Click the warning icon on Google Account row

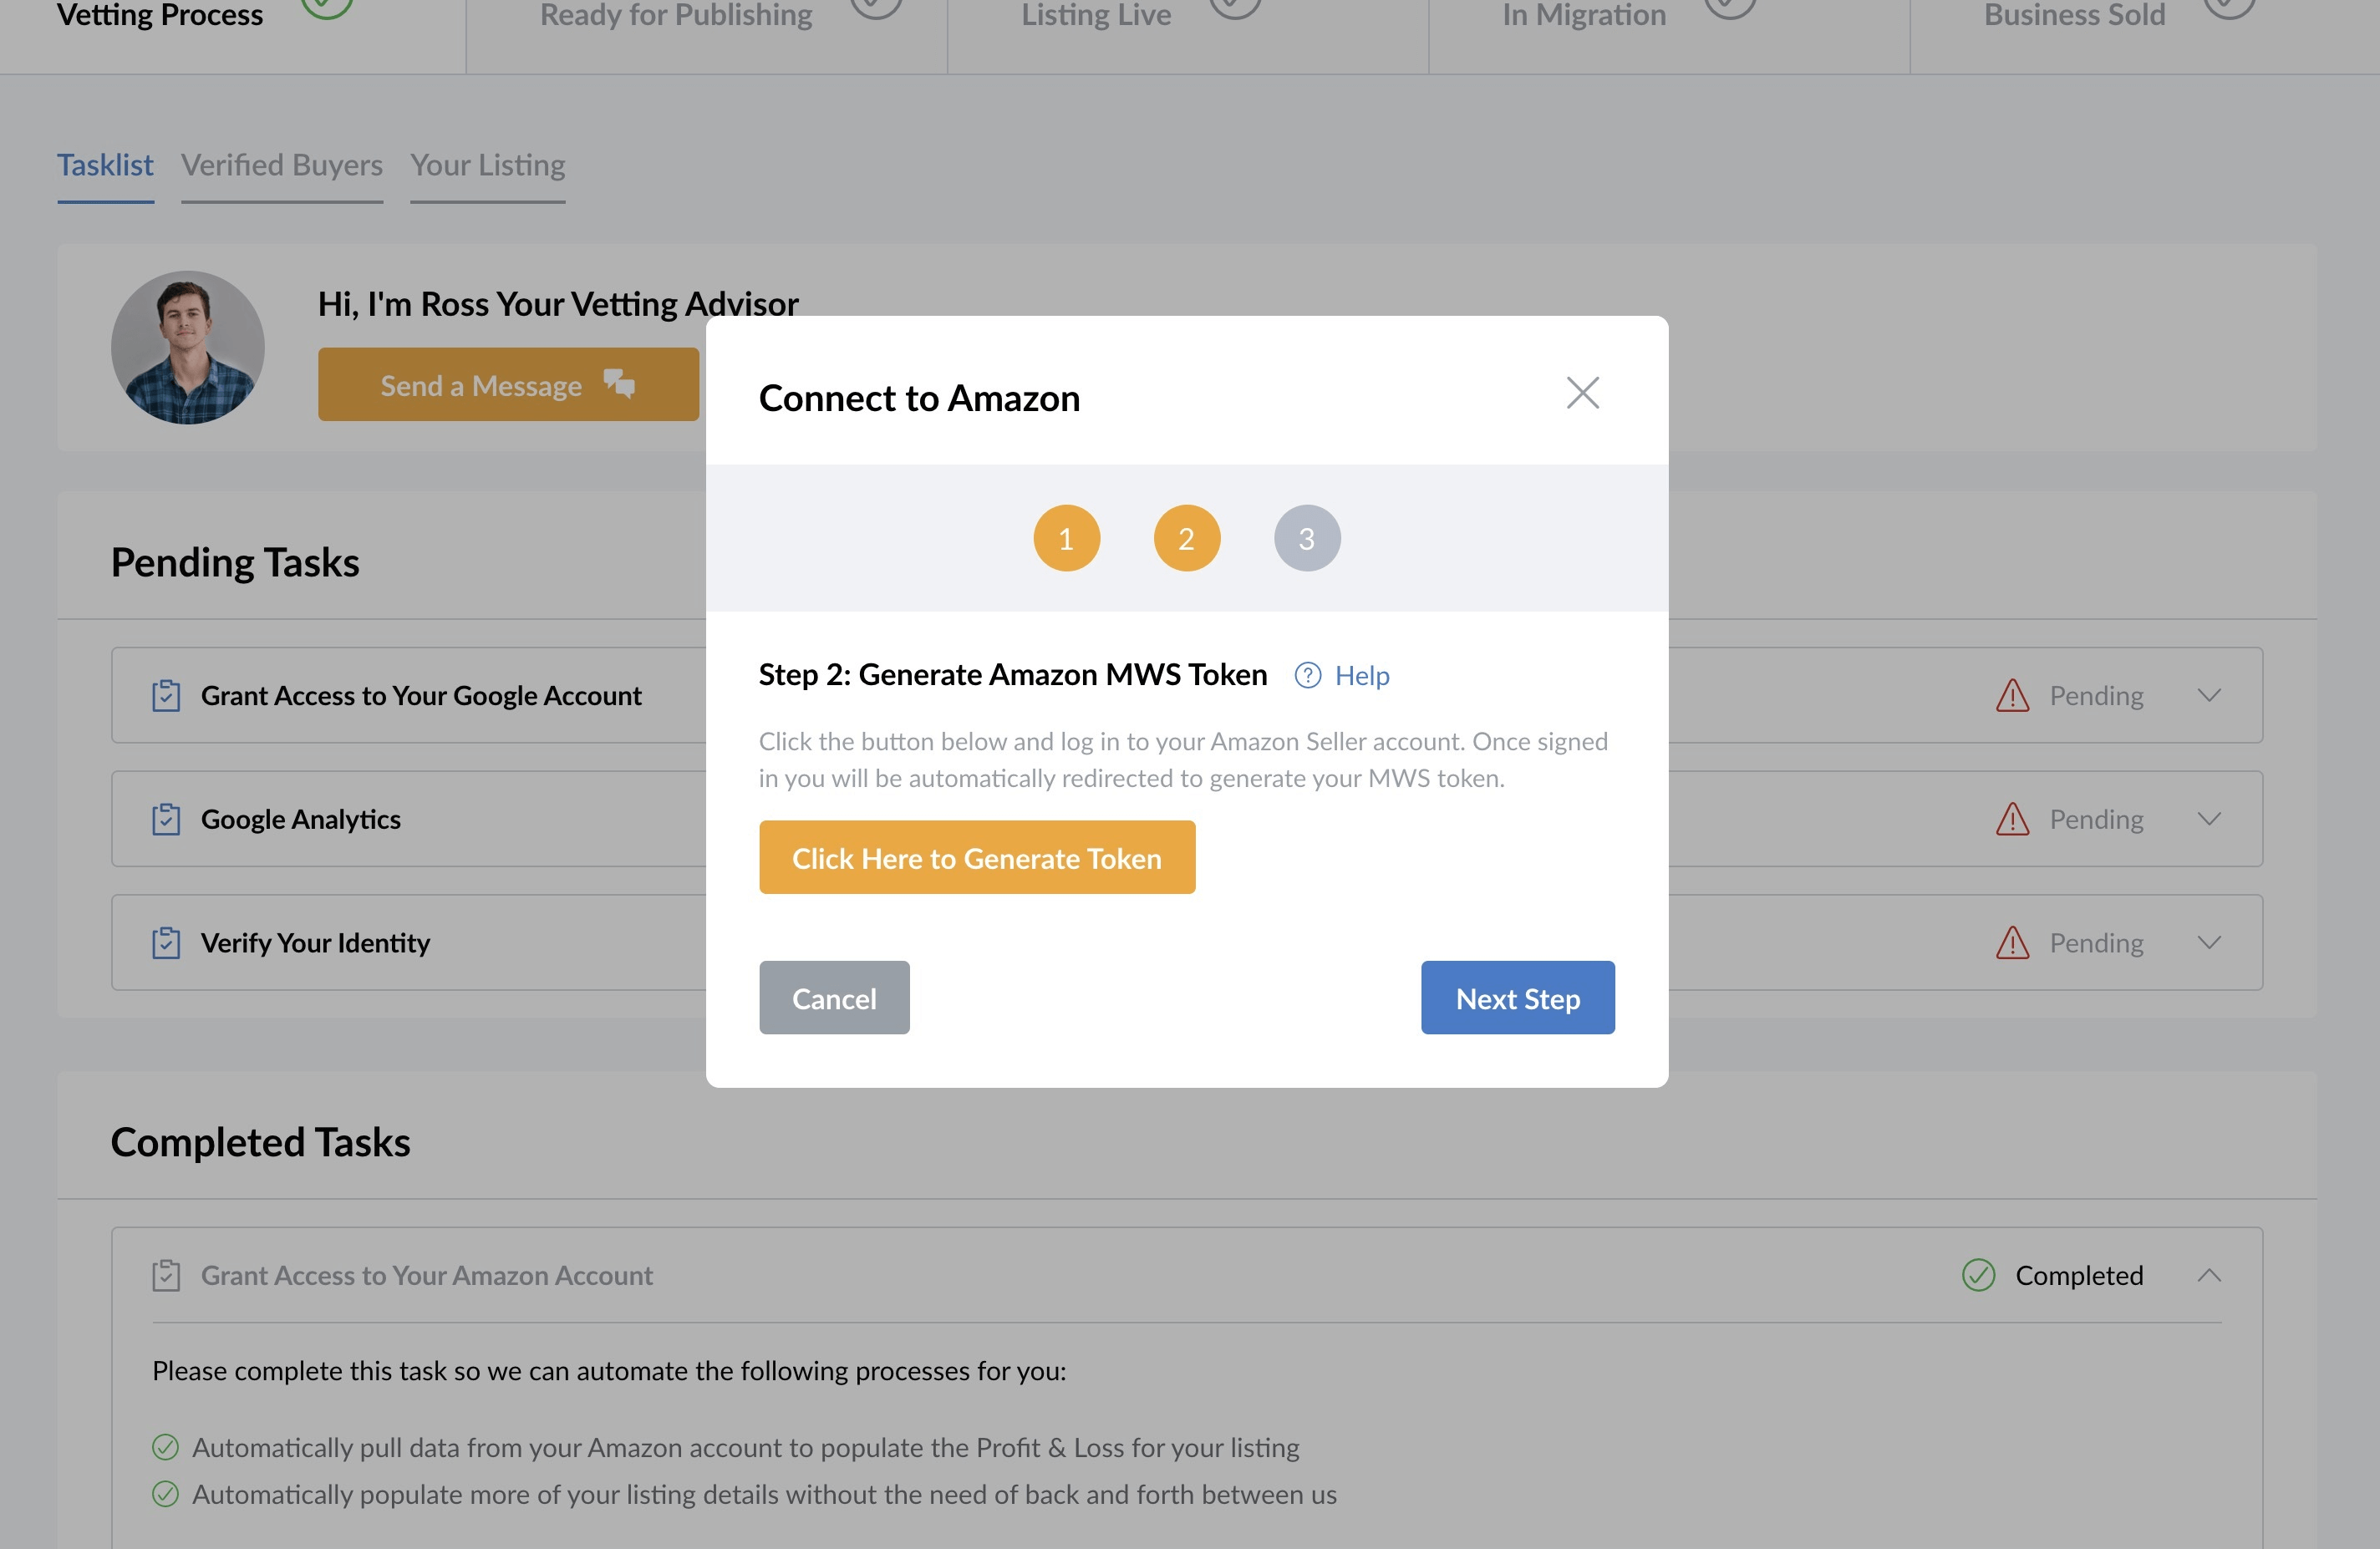(2012, 695)
